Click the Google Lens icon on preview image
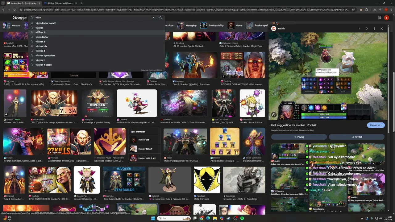This screenshot has height=222, width=395. [274, 115]
